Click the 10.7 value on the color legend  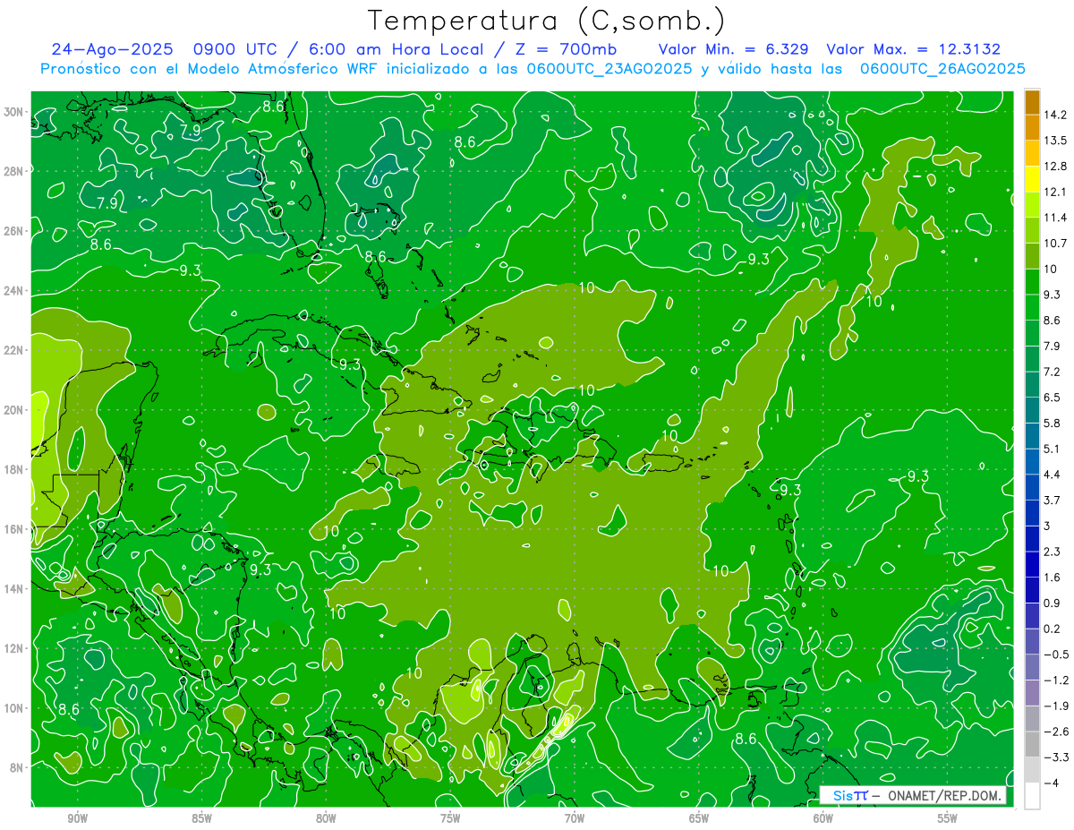click(1055, 244)
